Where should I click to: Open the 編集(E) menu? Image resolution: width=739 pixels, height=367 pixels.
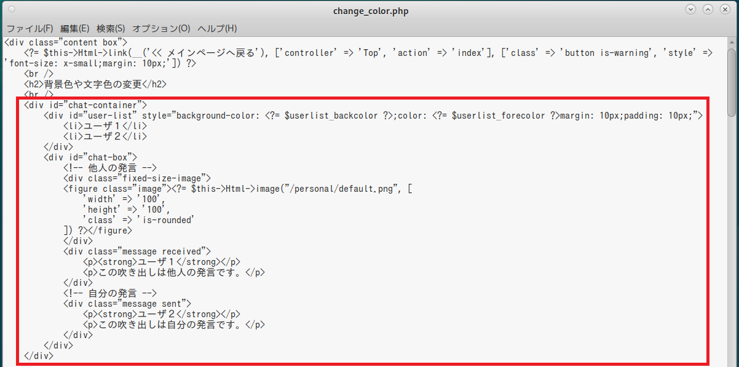(x=75, y=28)
